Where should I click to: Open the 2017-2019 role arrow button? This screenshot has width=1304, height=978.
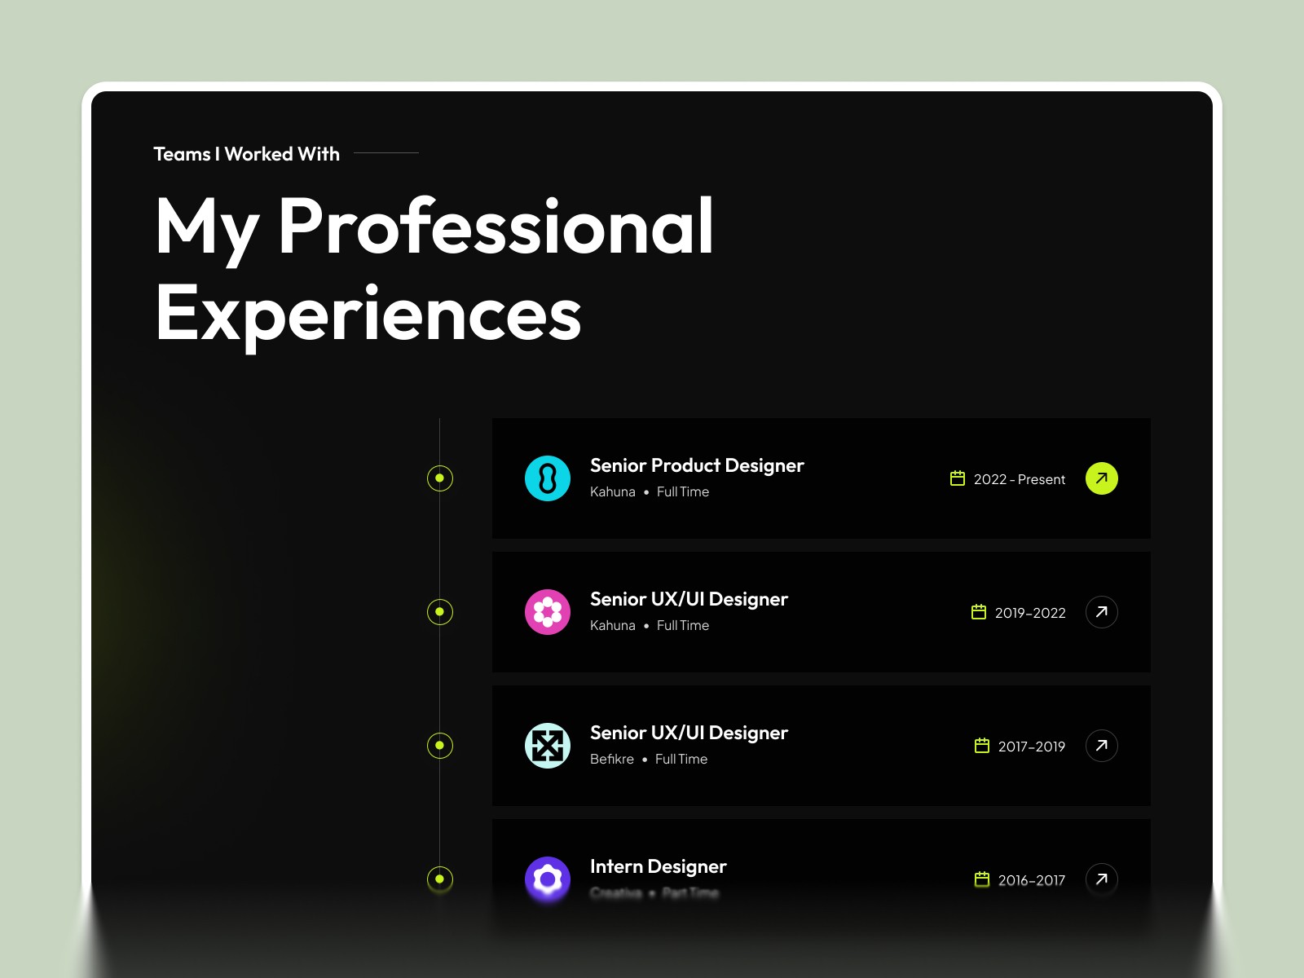click(x=1102, y=746)
